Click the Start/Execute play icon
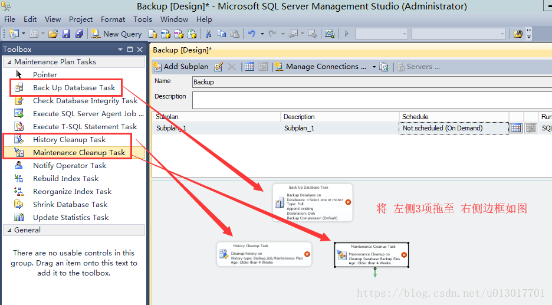 click(x=347, y=34)
